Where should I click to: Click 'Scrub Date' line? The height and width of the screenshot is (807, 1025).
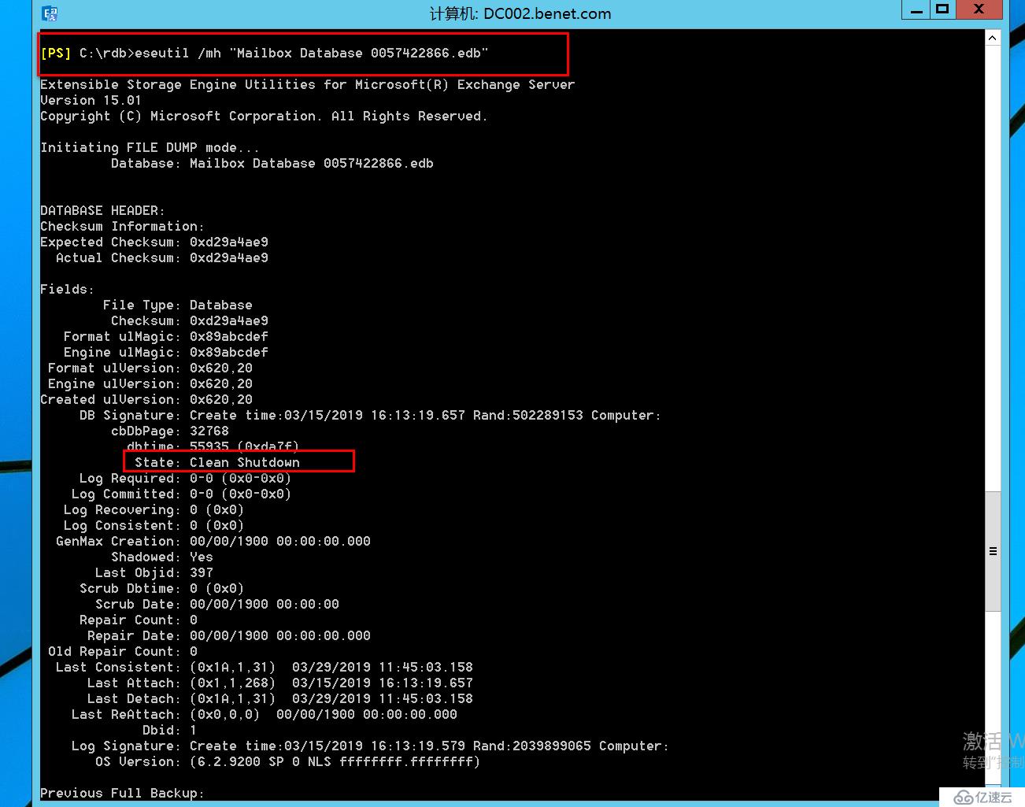point(216,604)
